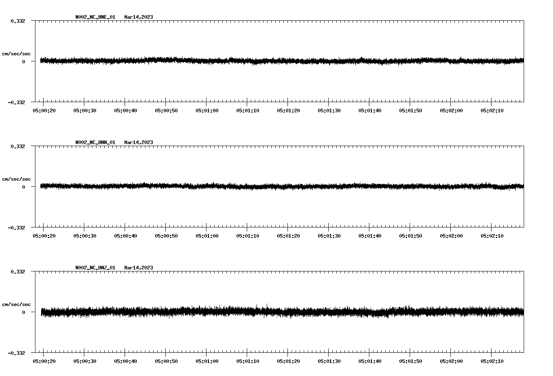The image size is (553, 376).
Task: Select the cm/sec/sec label on the middle plot
Action: coord(17,179)
